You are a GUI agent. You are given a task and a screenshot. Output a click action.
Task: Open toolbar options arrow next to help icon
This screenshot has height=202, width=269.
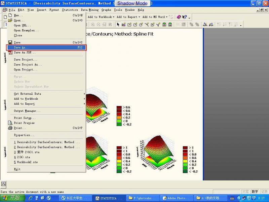189,18
